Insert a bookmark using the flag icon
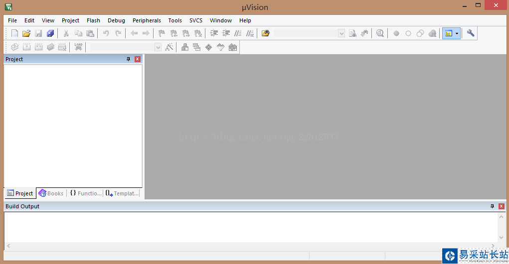The width and height of the screenshot is (509, 264). 162,33
